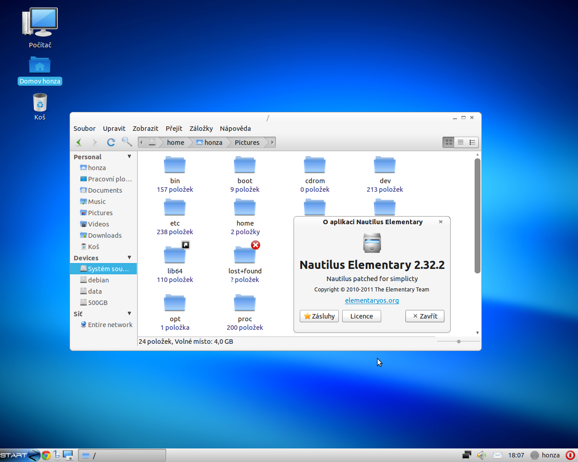Open the search magnifier tool
578x462 pixels.
(x=127, y=142)
